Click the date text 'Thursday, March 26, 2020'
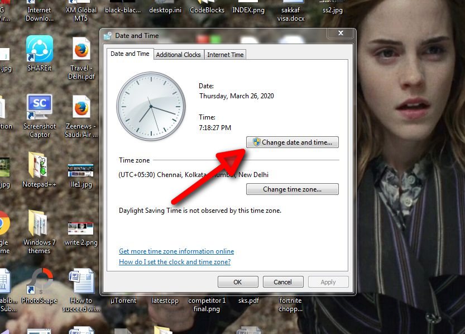The height and width of the screenshot is (334, 465). [x=236, y=96]
